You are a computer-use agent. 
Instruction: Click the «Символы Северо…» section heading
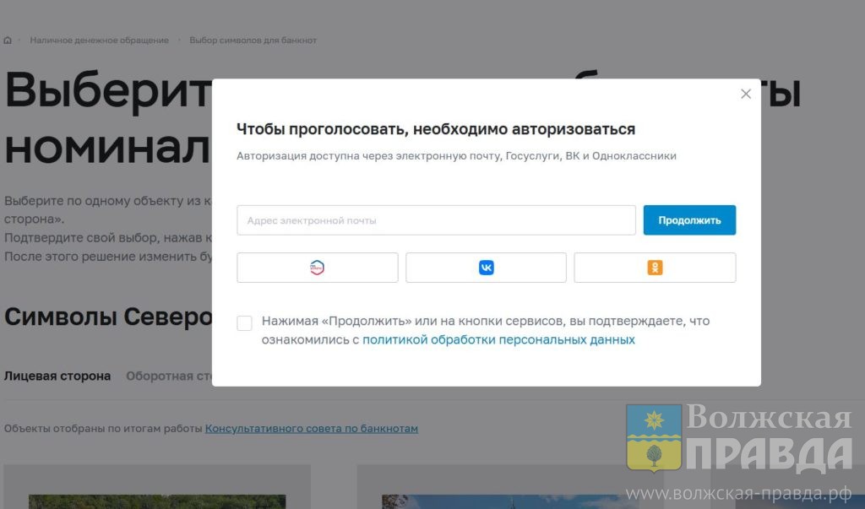pyautogui.click(x=107, y=317)
